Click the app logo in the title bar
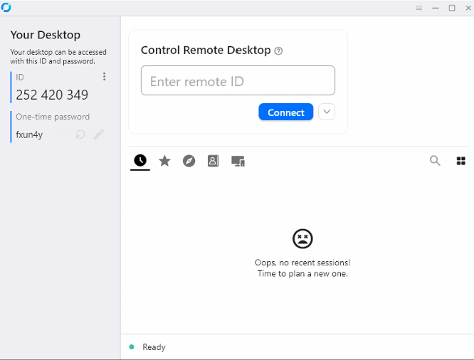474x360 pixels. tap(6, 7)
